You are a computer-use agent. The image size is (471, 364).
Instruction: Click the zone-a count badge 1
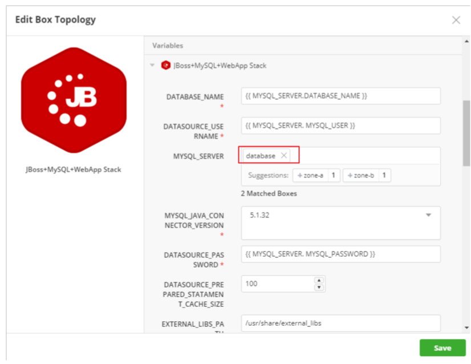334,175
